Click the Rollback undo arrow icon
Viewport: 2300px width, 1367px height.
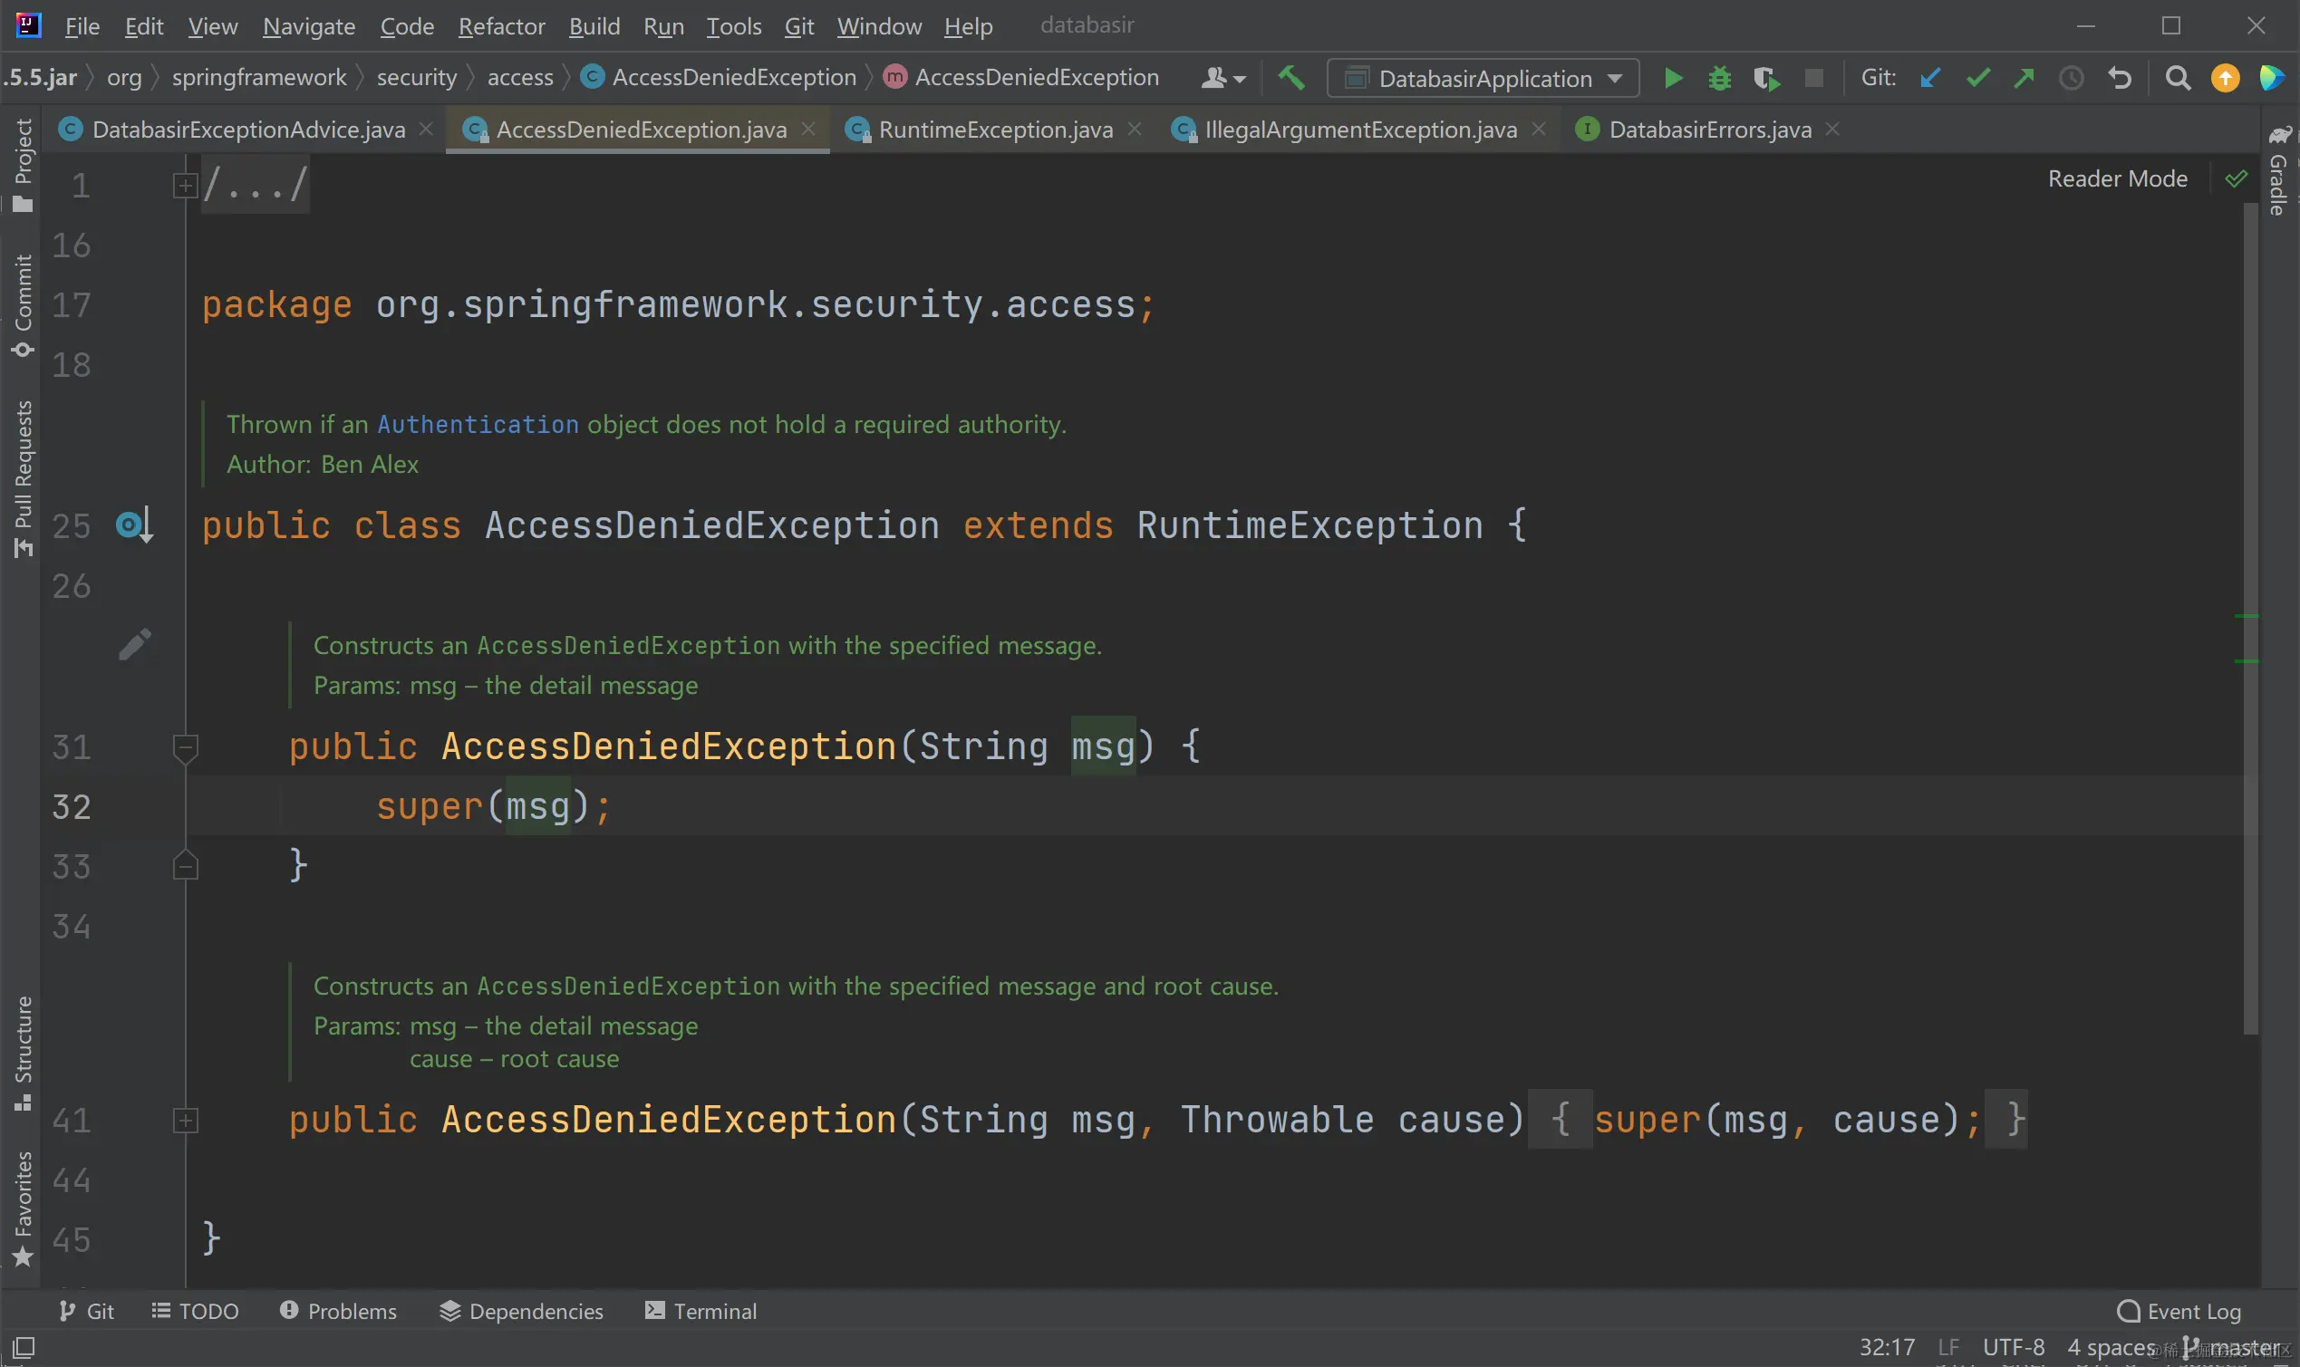(2120, 78)
